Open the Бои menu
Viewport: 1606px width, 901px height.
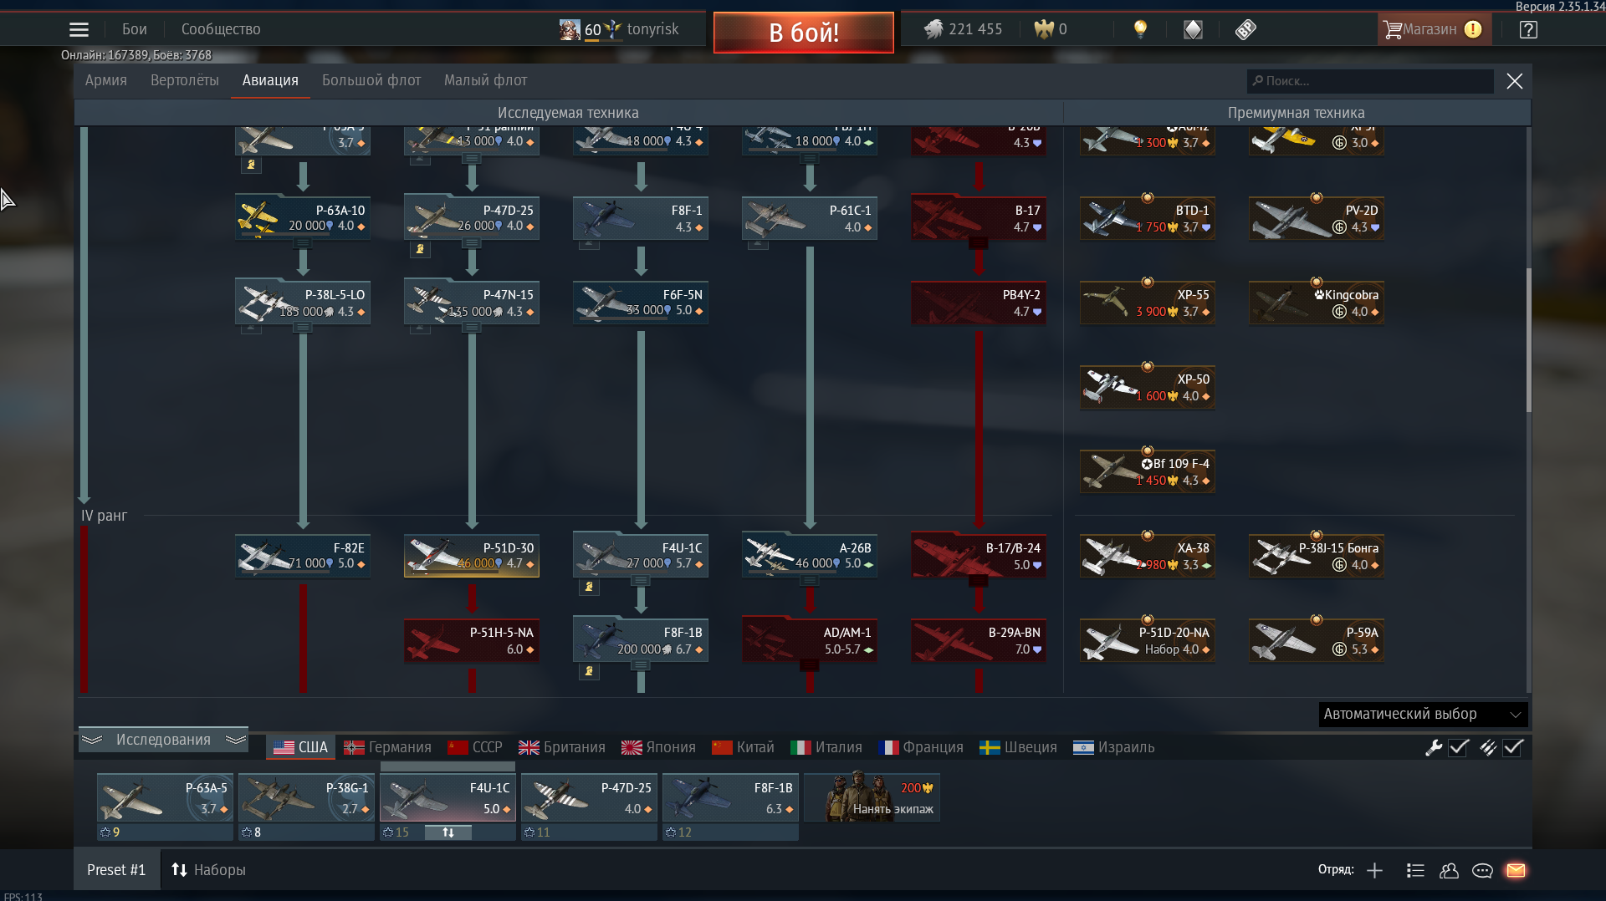[x=134, y=29]
